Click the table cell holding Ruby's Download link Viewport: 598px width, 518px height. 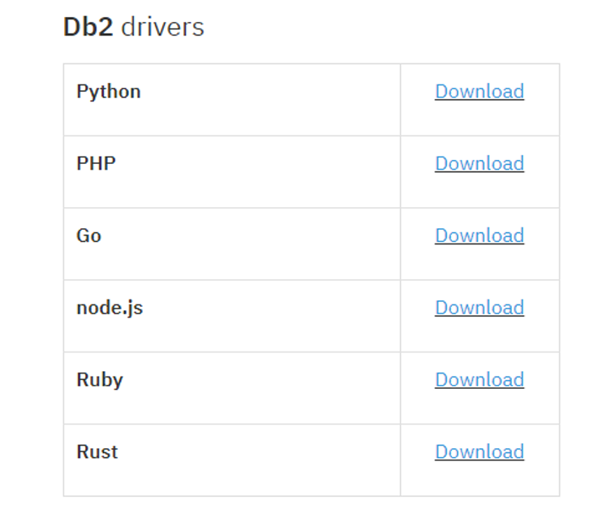tap(479, 404)
